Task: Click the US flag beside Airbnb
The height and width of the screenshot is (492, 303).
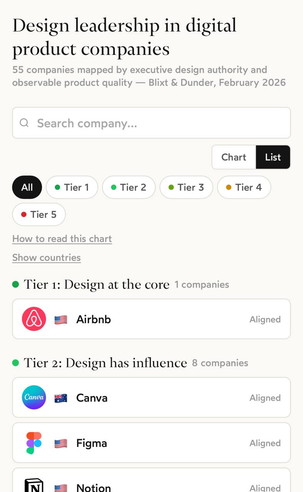Action: (61, 319)
